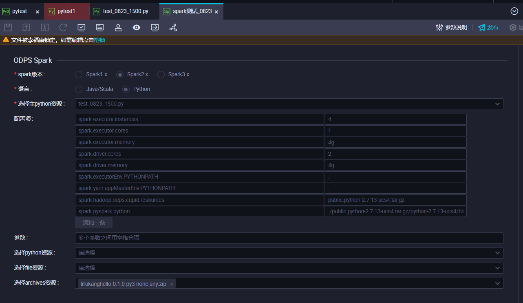Close the spark测试_0823 tab
The image size is (523, 303).
click(x=216, y=12)
